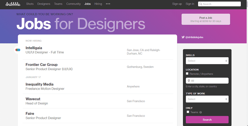Click 'San Jose, CA and Raleigh-Durham, NC' text
The height and width of the screenshot is (126, 248).
click(x=144, y=52)
